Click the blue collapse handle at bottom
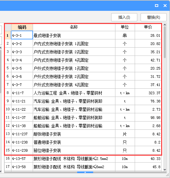The width and height of the screenshot is (170, 178). coord(85,172)
